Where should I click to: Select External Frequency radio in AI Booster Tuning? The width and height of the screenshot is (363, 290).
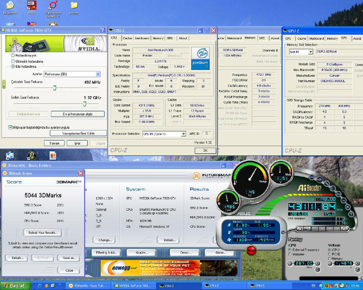click(x=290, y=250)
